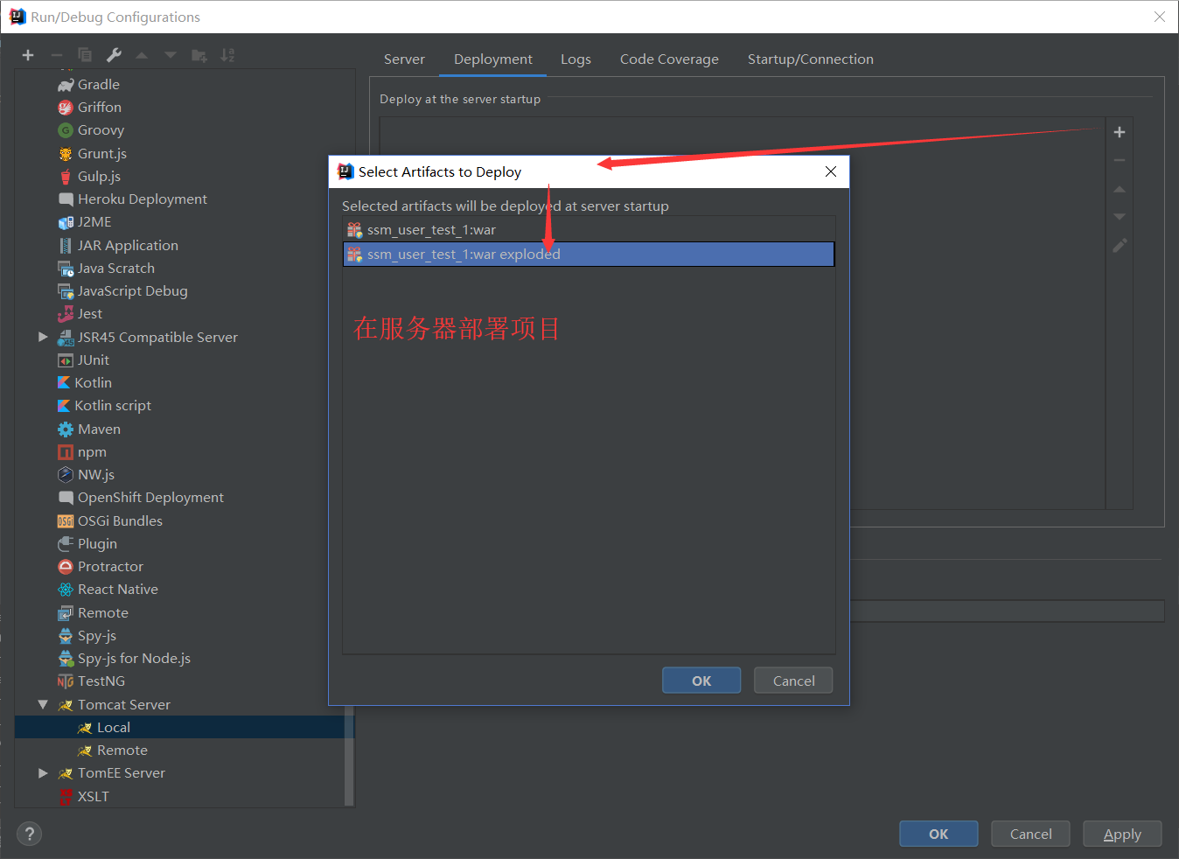Screen dimensions: 1179x859
Task: Select Kotlin configuration type
Action: pyautogui.click(x=84, y=382)
